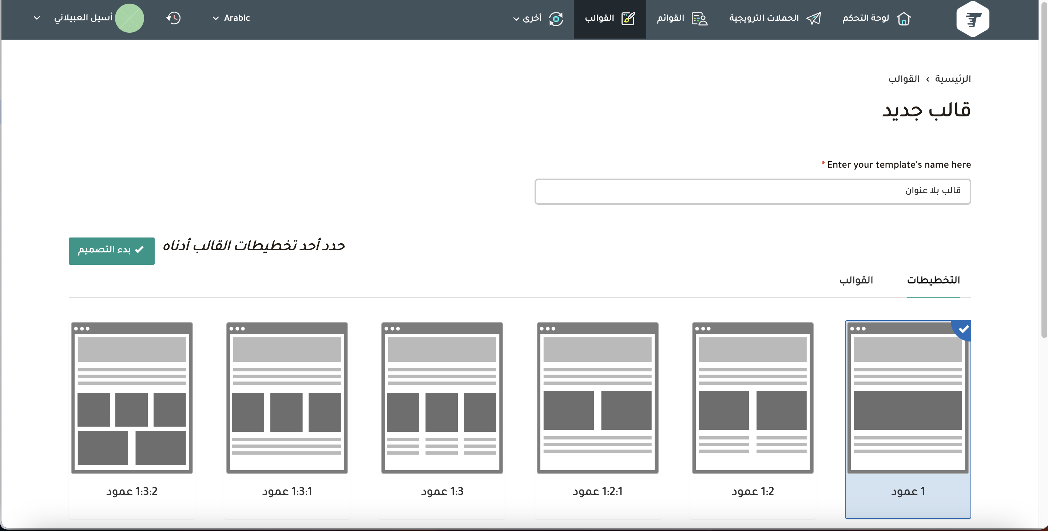Click the promotional campaigns paper plane icon
Image resolution: width=1048 pixels, height=531 pixels.
pos(814,18)
